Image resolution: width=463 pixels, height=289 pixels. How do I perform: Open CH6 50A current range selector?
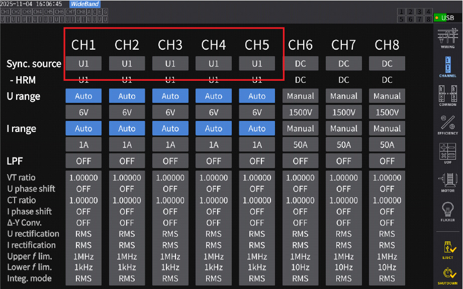pyautogui.click(x=300, y=145)
